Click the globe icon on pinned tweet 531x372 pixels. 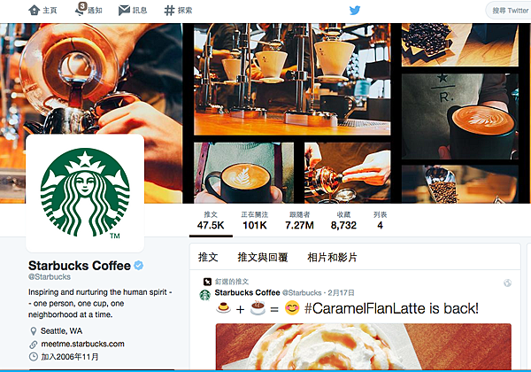tap(507, 283)
